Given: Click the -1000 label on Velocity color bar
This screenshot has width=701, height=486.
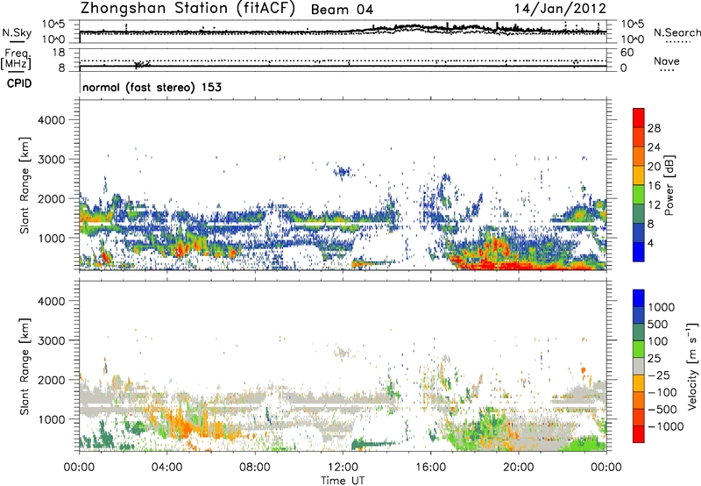Looking at the screenshot, I should click(x=665, y=426).
